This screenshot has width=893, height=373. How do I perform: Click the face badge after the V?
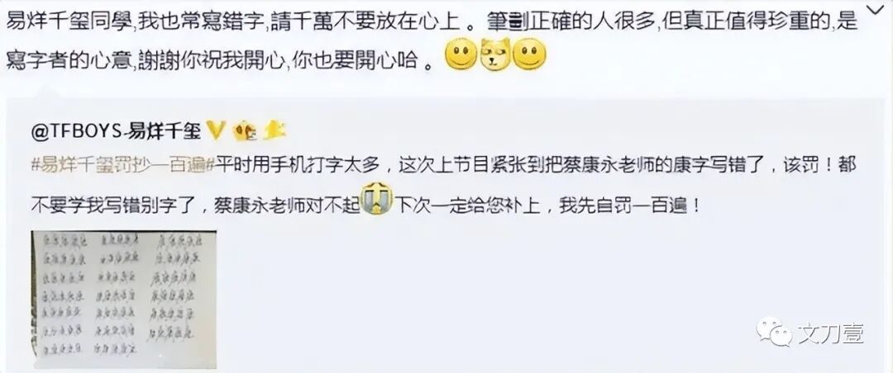click(245, 131)
